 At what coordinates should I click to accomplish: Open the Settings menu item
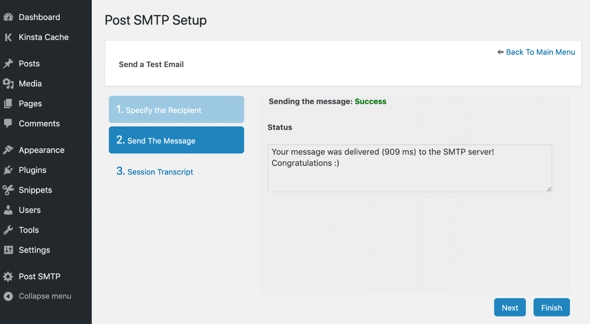[34, 250]
